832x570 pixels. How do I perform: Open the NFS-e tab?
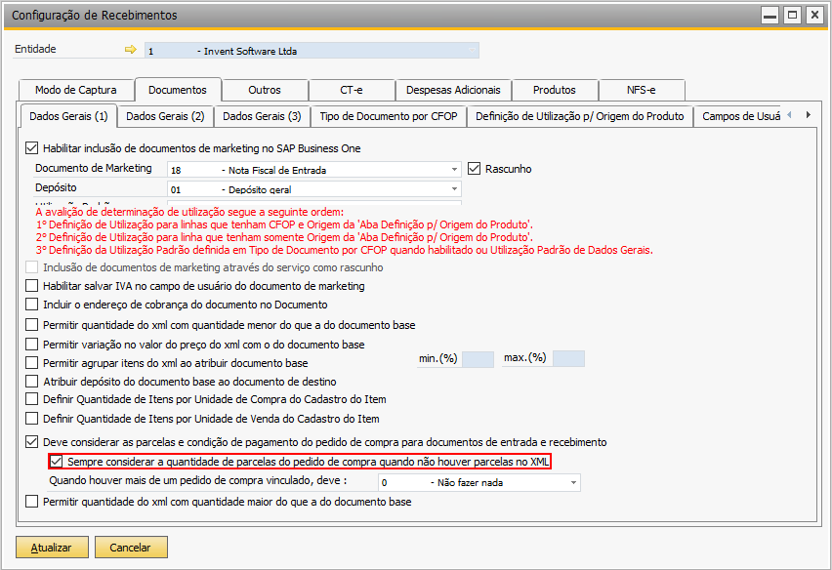pyautogui.click(x=642, y=90)
